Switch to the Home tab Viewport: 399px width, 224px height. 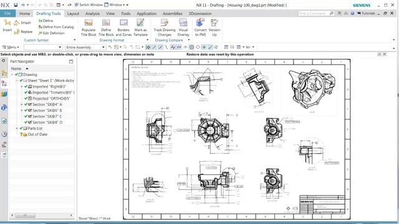coord(25,14)
